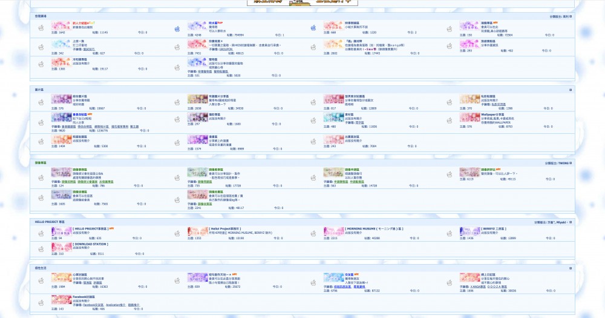Collapse the 圖片區 category section
Screen dimensions: 605x318
571,90
